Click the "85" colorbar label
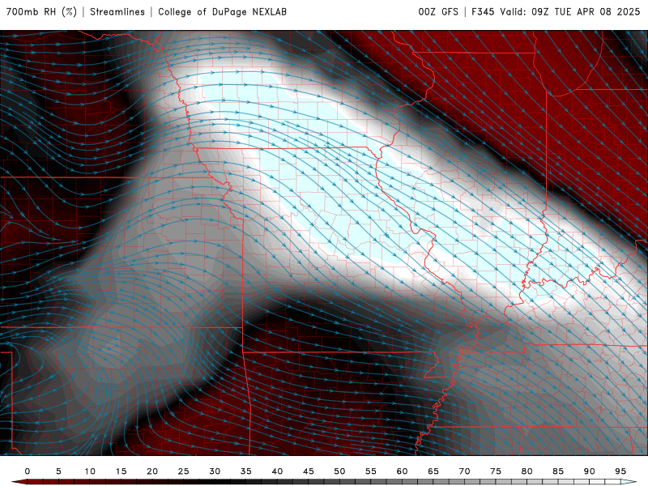The image size is (648, 486). tap(558, 471)
